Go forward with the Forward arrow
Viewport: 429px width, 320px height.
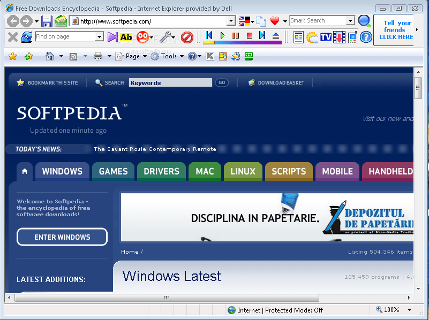[26, 21]
